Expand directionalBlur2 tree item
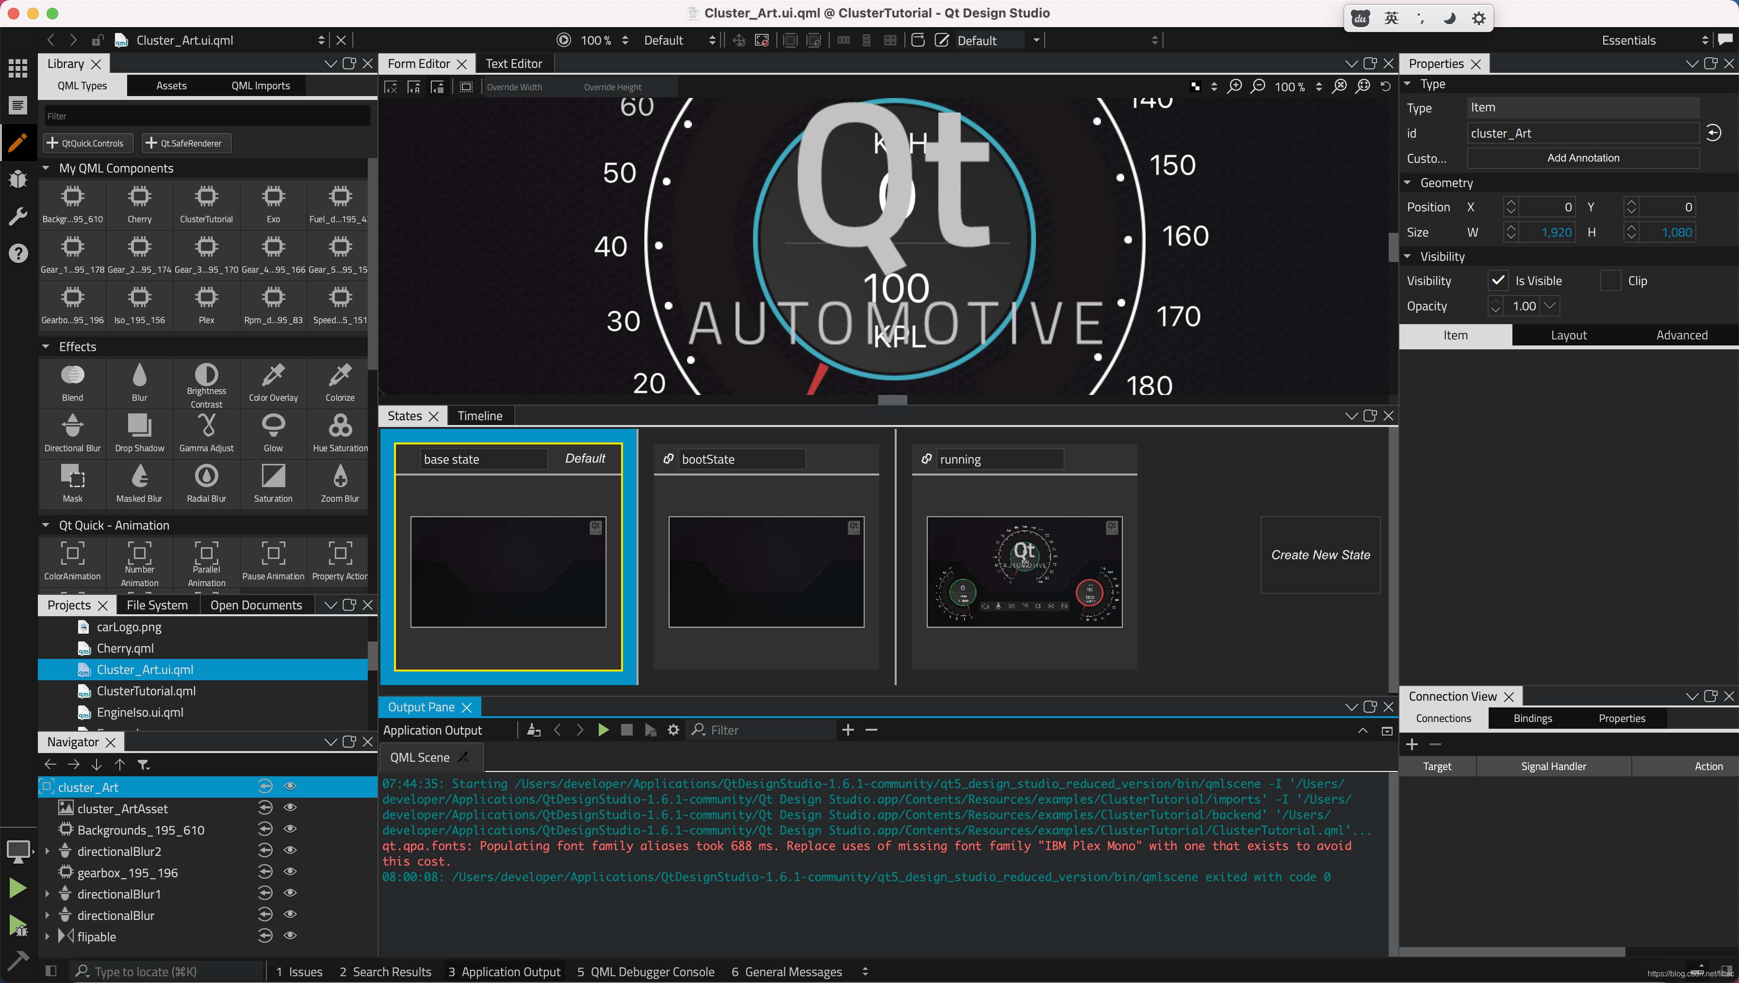The height and width of the screenshot is (983, 1739). [47, 852]
